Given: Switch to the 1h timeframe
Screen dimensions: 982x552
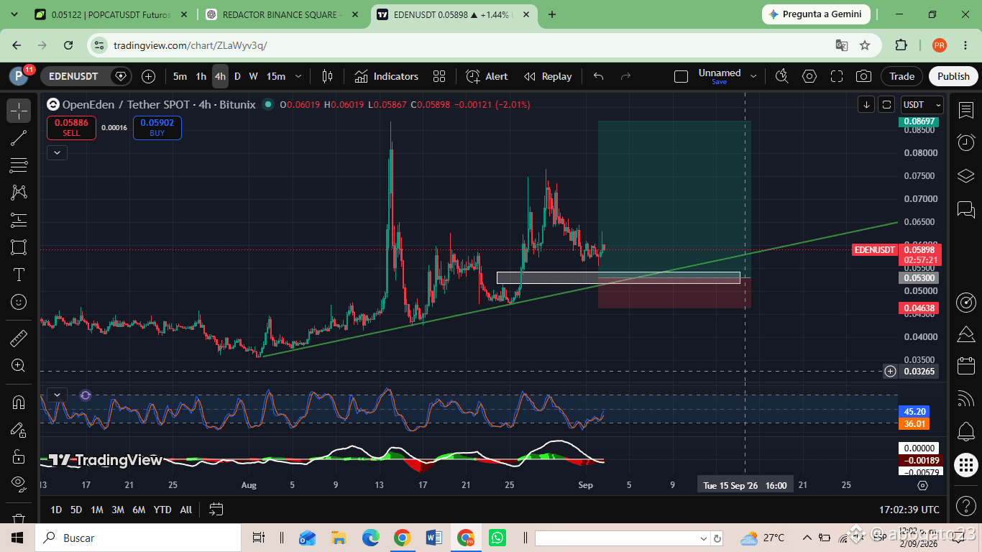Looking at the screenshot, I should (x=201, y=76).
